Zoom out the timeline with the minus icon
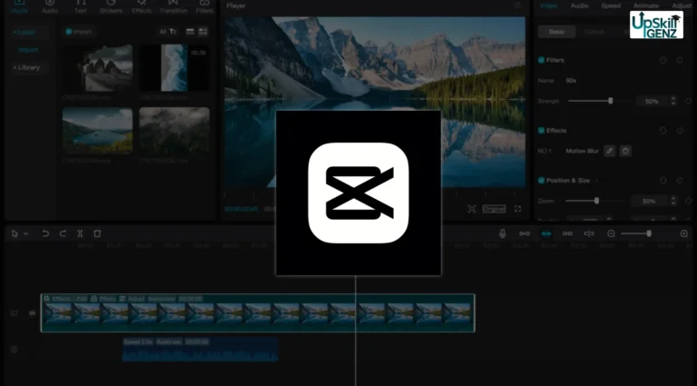Viewport: 697px width, 386px height. pos(611,234)
